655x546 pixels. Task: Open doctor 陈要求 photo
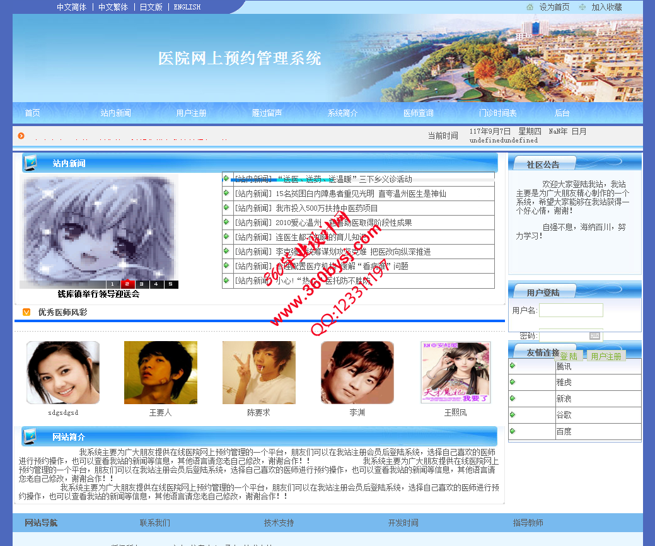pos(259,373)
